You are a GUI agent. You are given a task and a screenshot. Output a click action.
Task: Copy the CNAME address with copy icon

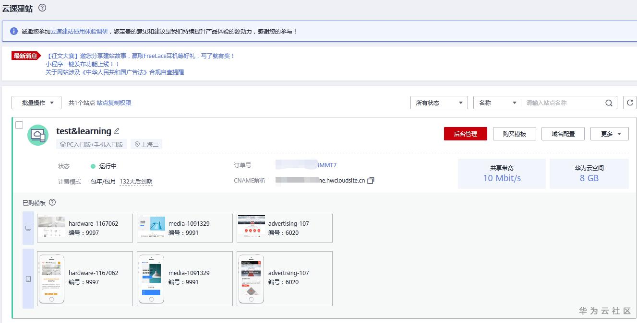point(371,181)
